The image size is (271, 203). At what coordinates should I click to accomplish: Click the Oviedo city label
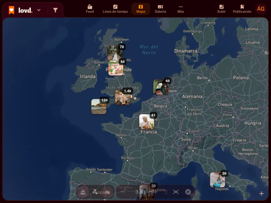pyautogui.click(x=91, y=169)
